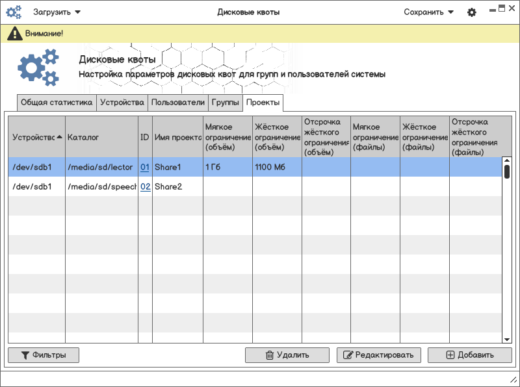Switch to the Пользователи tab

tap(177, 103)
